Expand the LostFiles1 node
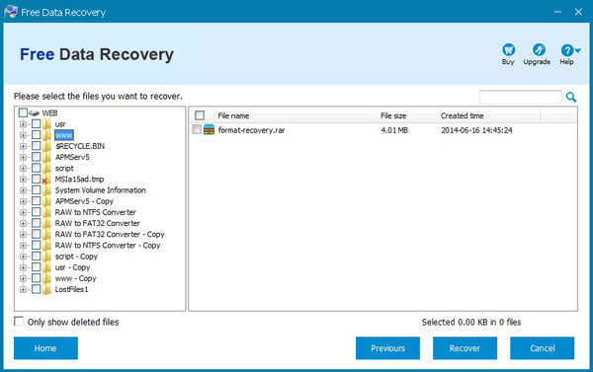 [x=23, y=290]
